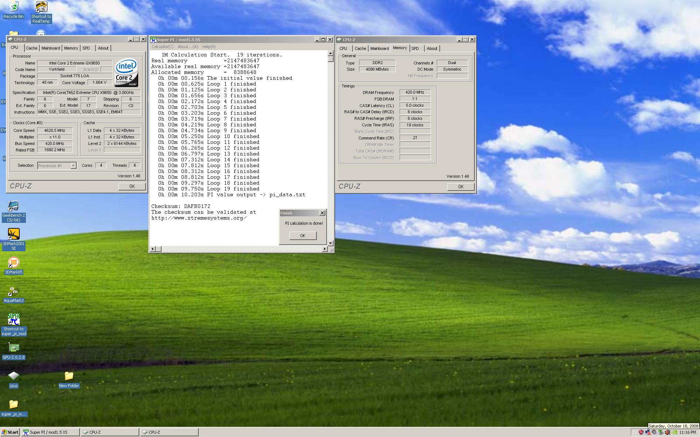Image resolution: width=700 pixels, height=437 pixels.
Task: Launch 3DMark2001 SE from the desktop
Action: (x=13, y=239)
